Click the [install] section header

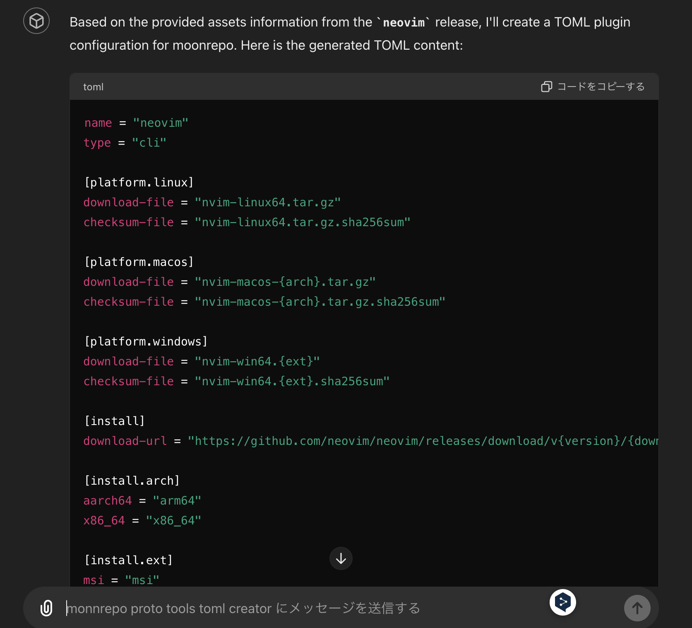pyautogui.click(x=114, y=421)
